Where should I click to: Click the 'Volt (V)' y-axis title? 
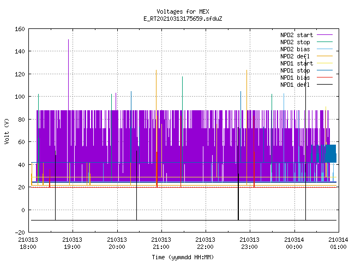coord(7,131)
